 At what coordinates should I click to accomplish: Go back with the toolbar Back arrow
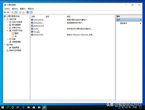(x=5, y=12)
